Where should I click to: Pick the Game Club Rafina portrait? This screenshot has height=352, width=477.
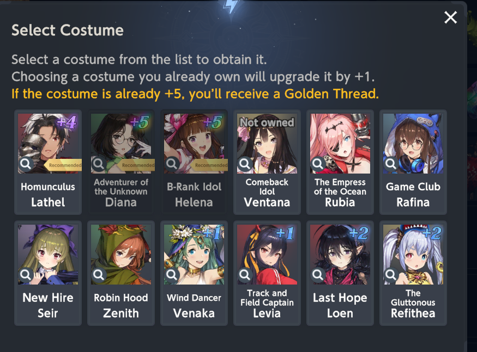[x=413, y=144]
